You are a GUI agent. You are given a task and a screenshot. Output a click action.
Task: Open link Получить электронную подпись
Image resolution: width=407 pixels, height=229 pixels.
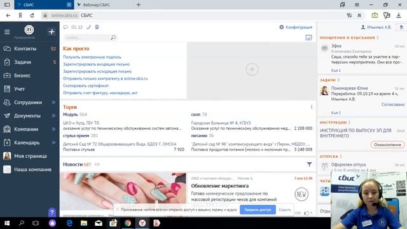point(92,57)
